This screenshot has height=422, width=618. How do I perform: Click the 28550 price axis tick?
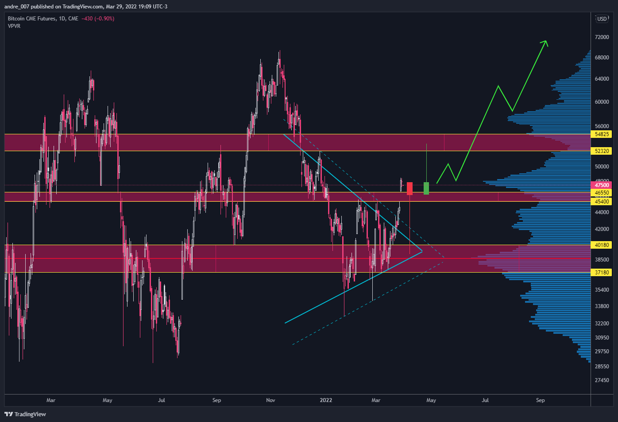pyautogui.click(x=602, y=367)
